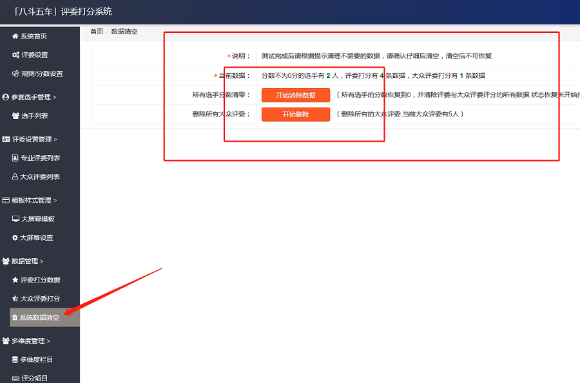
Task: Click the 开始删除 button
Action: 296,115
